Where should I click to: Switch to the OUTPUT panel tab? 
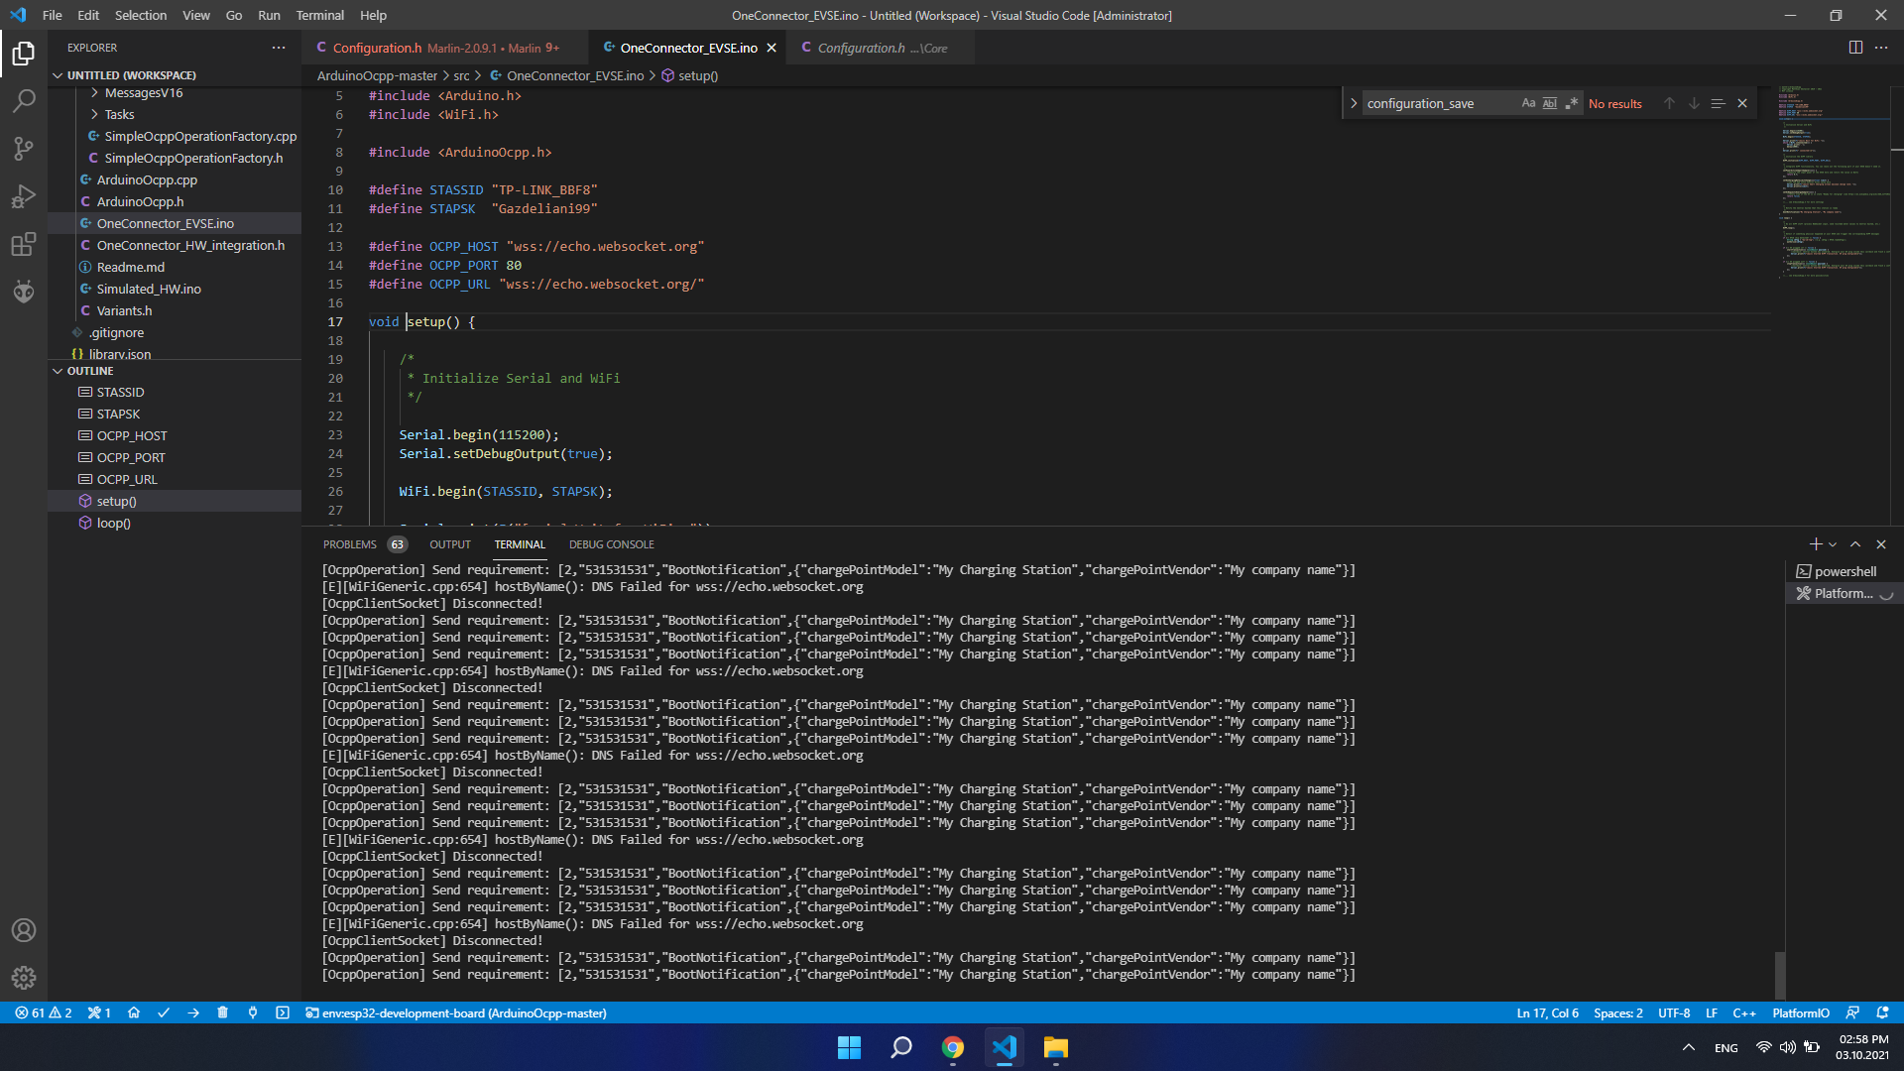click(x=450, y=544)
